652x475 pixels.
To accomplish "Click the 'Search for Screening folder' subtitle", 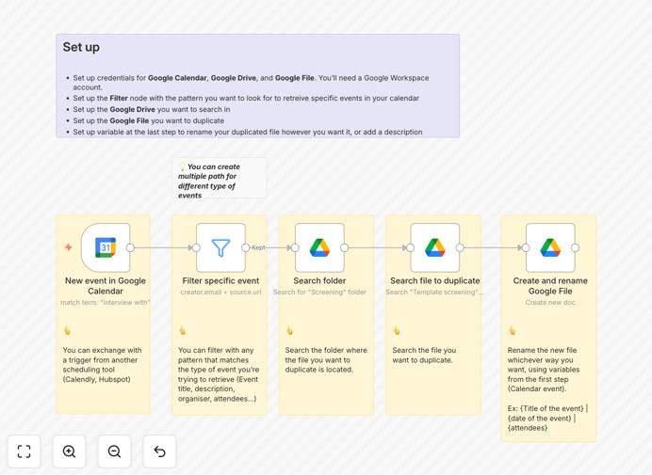I will [x=319, y=292].
